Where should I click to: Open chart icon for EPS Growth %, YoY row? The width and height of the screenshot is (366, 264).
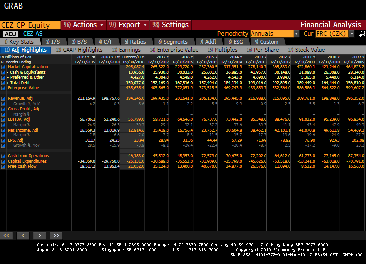3,145
